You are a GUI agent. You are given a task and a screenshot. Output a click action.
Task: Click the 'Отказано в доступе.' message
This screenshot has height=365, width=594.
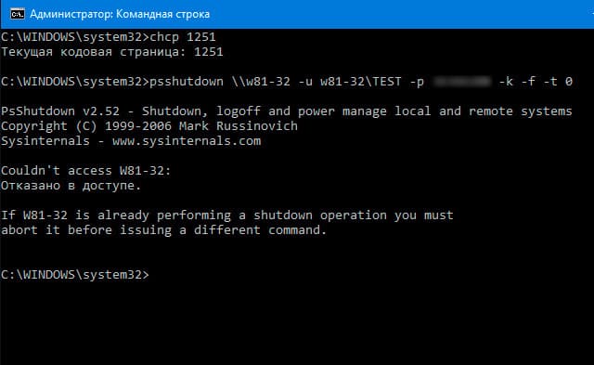(71, 186)
